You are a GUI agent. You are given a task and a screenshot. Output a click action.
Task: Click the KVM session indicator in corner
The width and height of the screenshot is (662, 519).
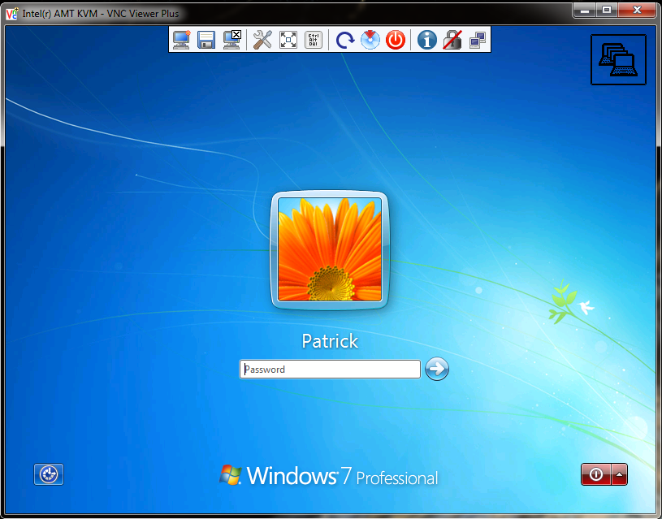(618, 59)
